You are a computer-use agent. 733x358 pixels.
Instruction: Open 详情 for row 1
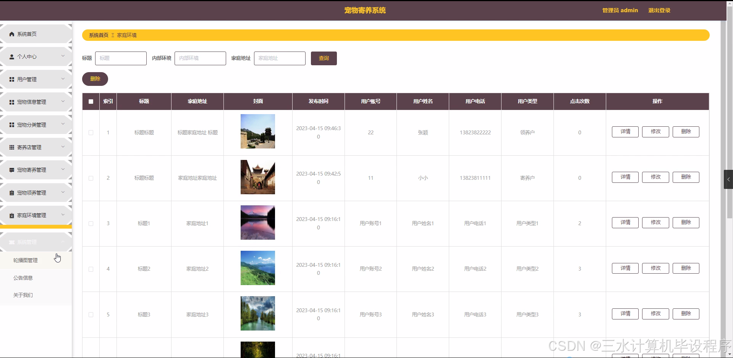click(x=625, y=132)
